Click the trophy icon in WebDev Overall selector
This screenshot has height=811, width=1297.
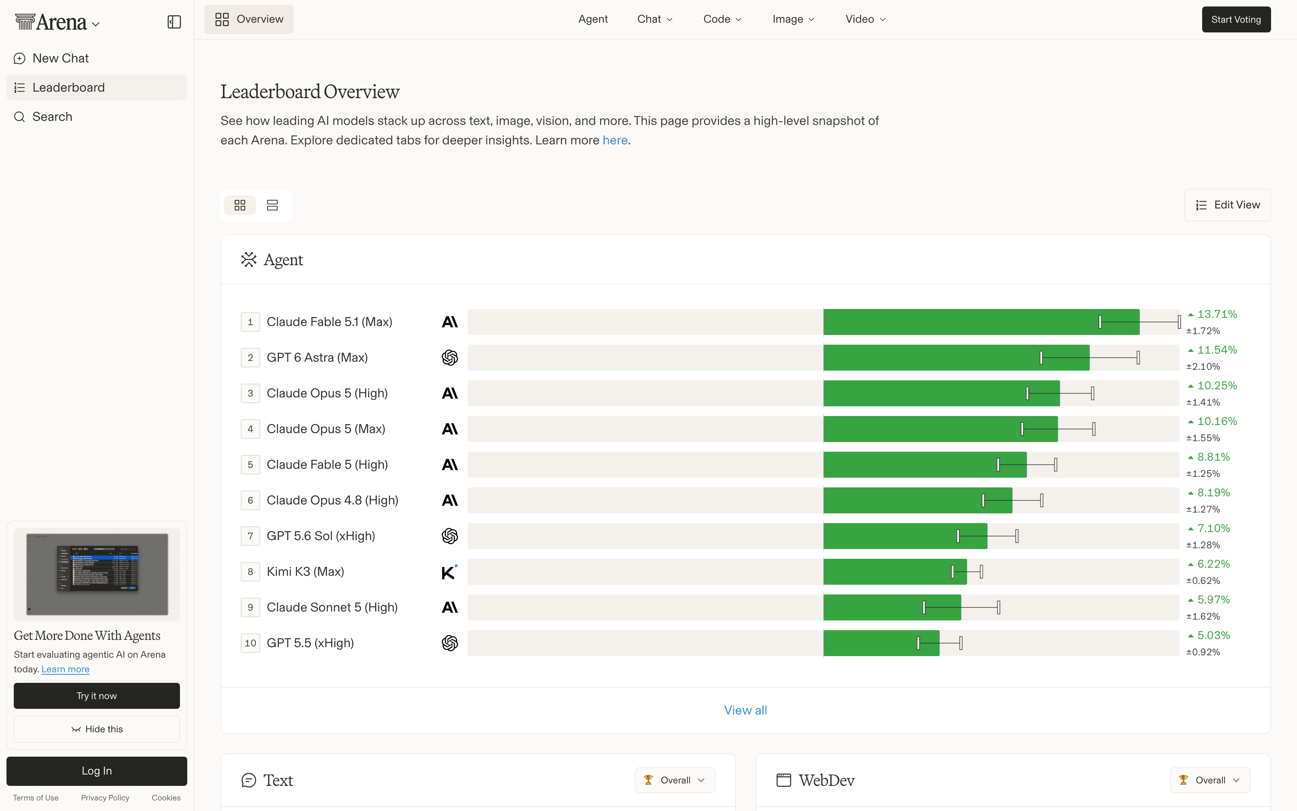click(1184, 780)
